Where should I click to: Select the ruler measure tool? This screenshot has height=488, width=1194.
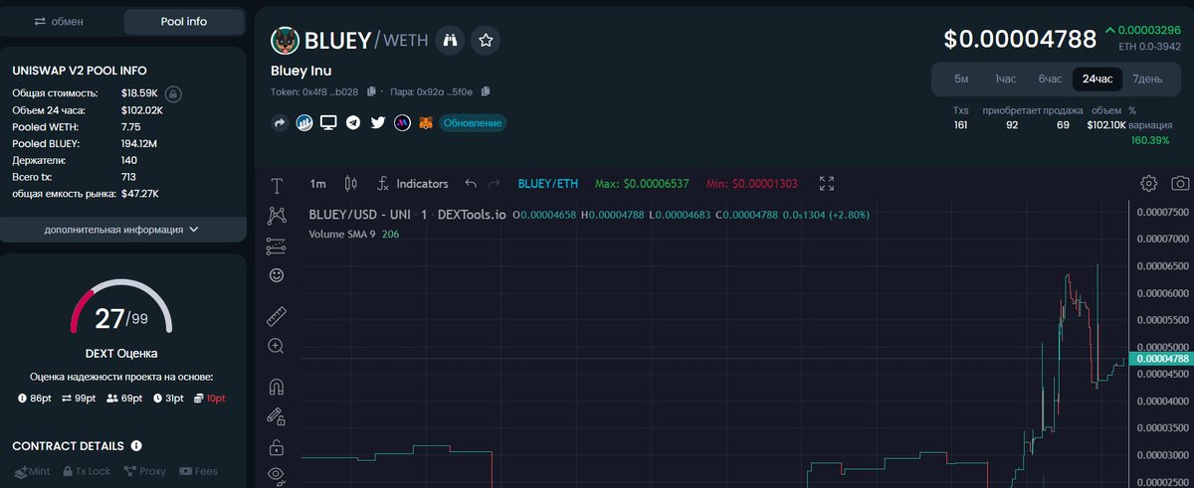277,317
